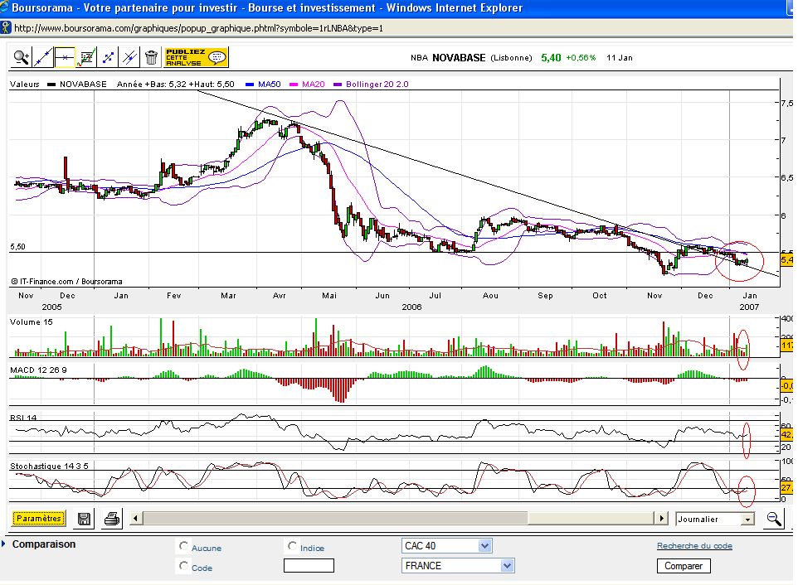
Task: Select the horizontal line tool
Action: (x=65, y=57)
